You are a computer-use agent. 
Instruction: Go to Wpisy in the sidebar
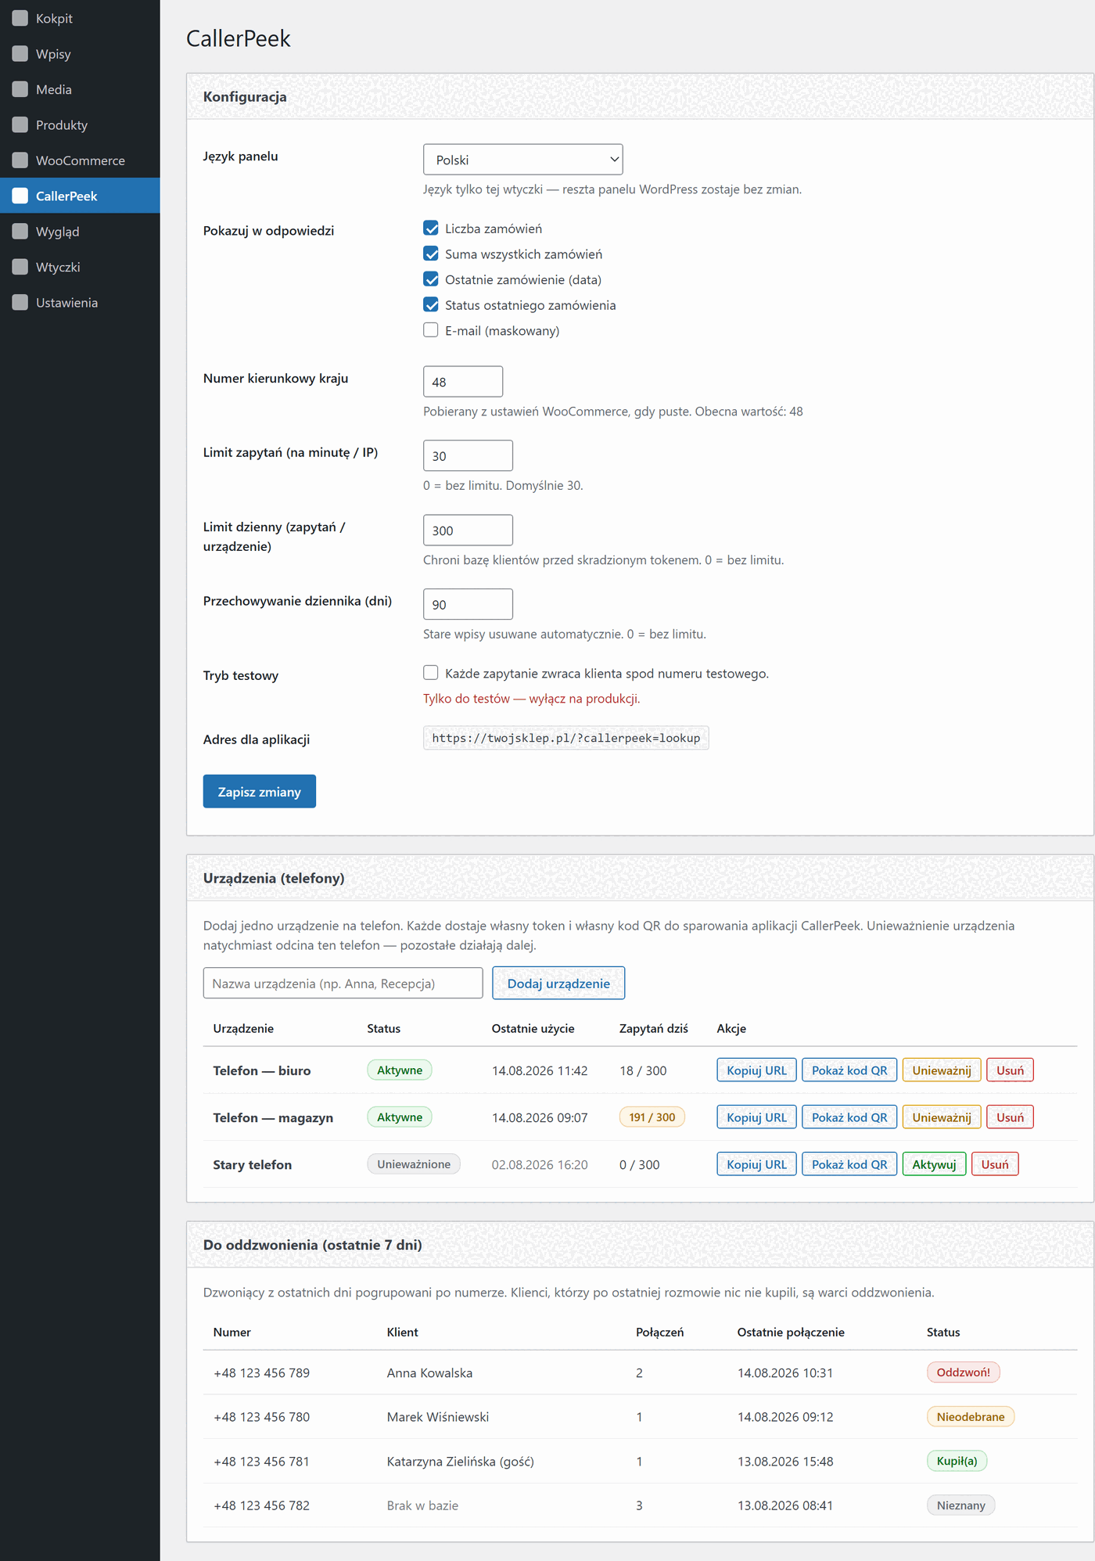pyautogui.click(x=80, y=53)
